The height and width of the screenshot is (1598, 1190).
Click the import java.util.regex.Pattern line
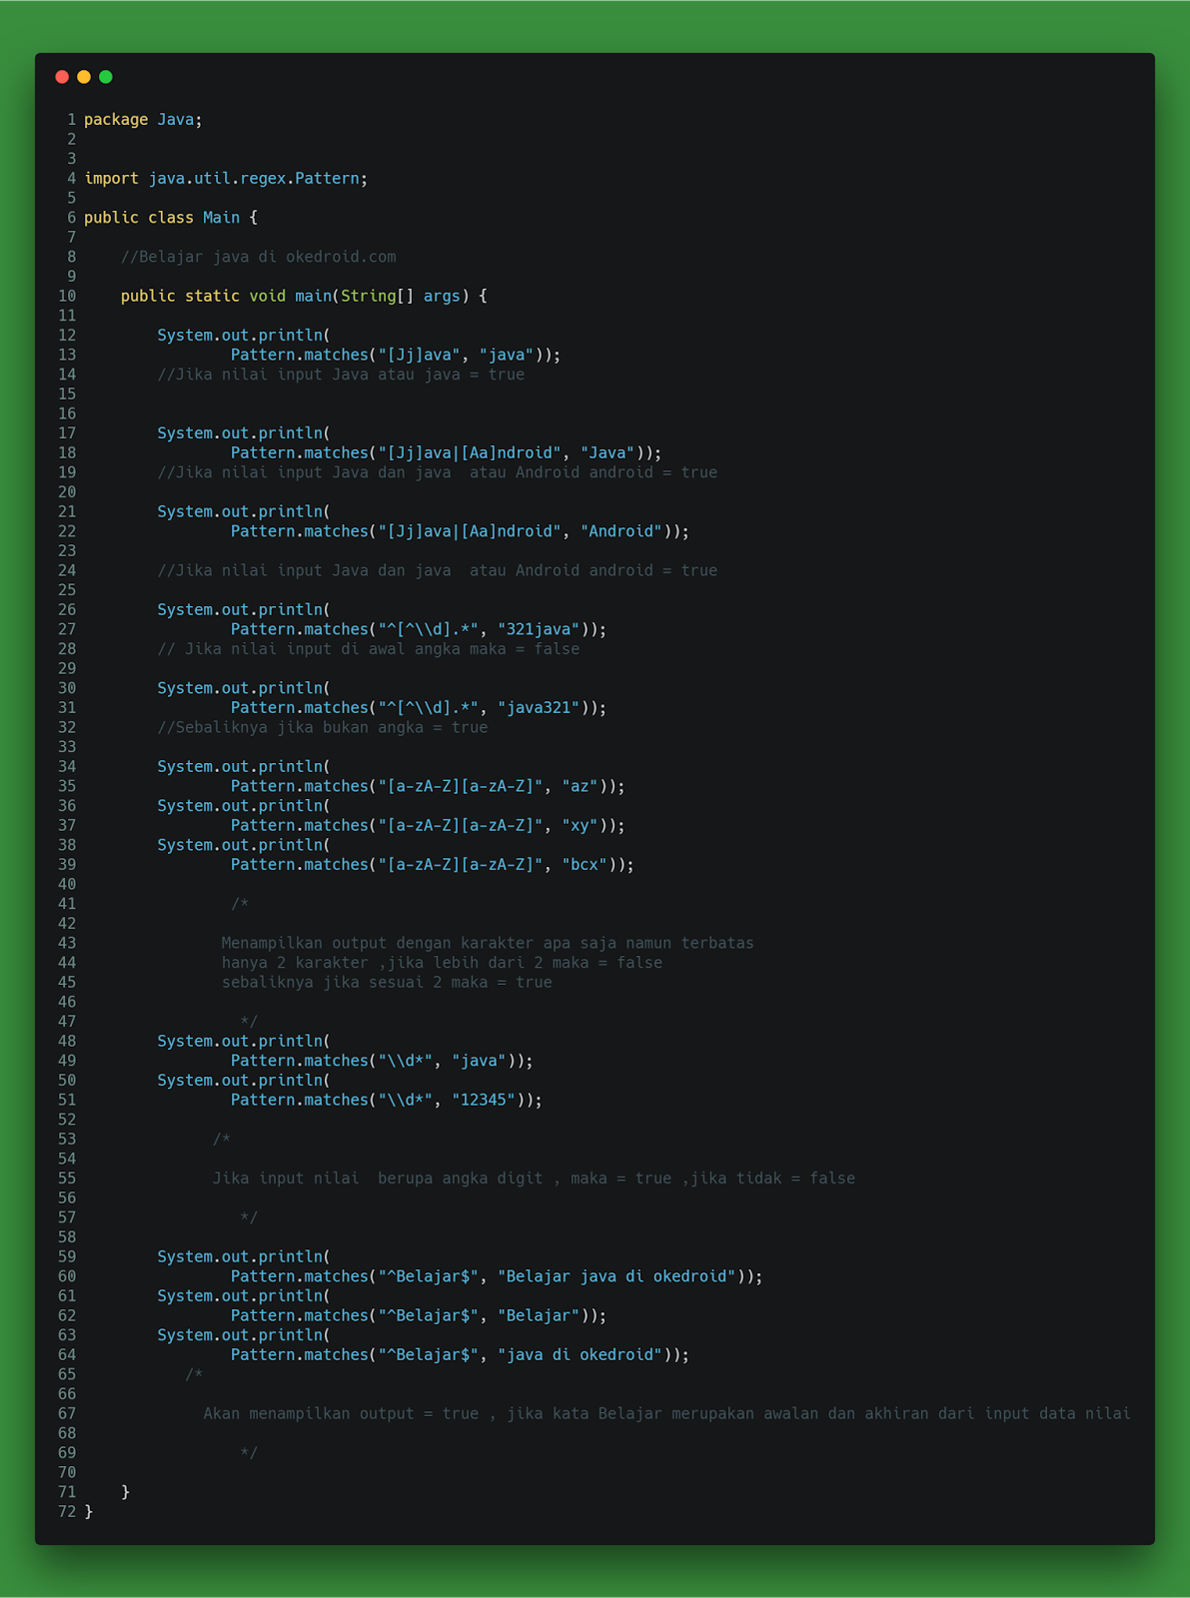click(226, 179)
